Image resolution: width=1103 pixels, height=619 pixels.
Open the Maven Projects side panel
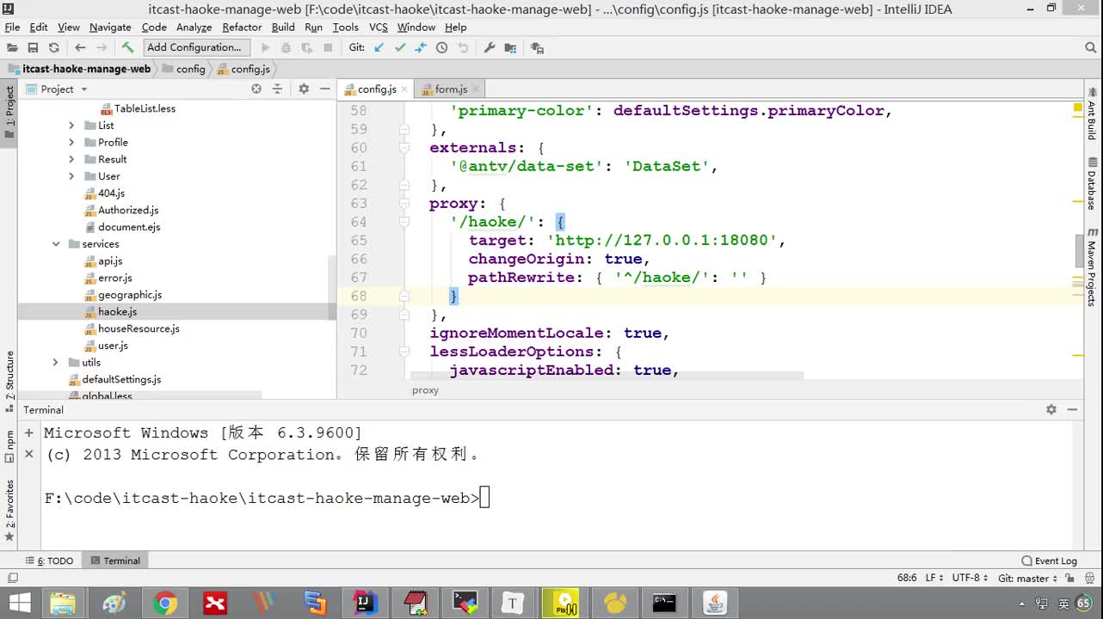pos(1093,267)
